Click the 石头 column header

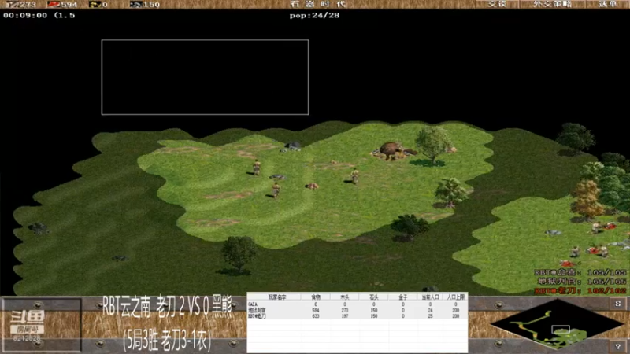373,297
